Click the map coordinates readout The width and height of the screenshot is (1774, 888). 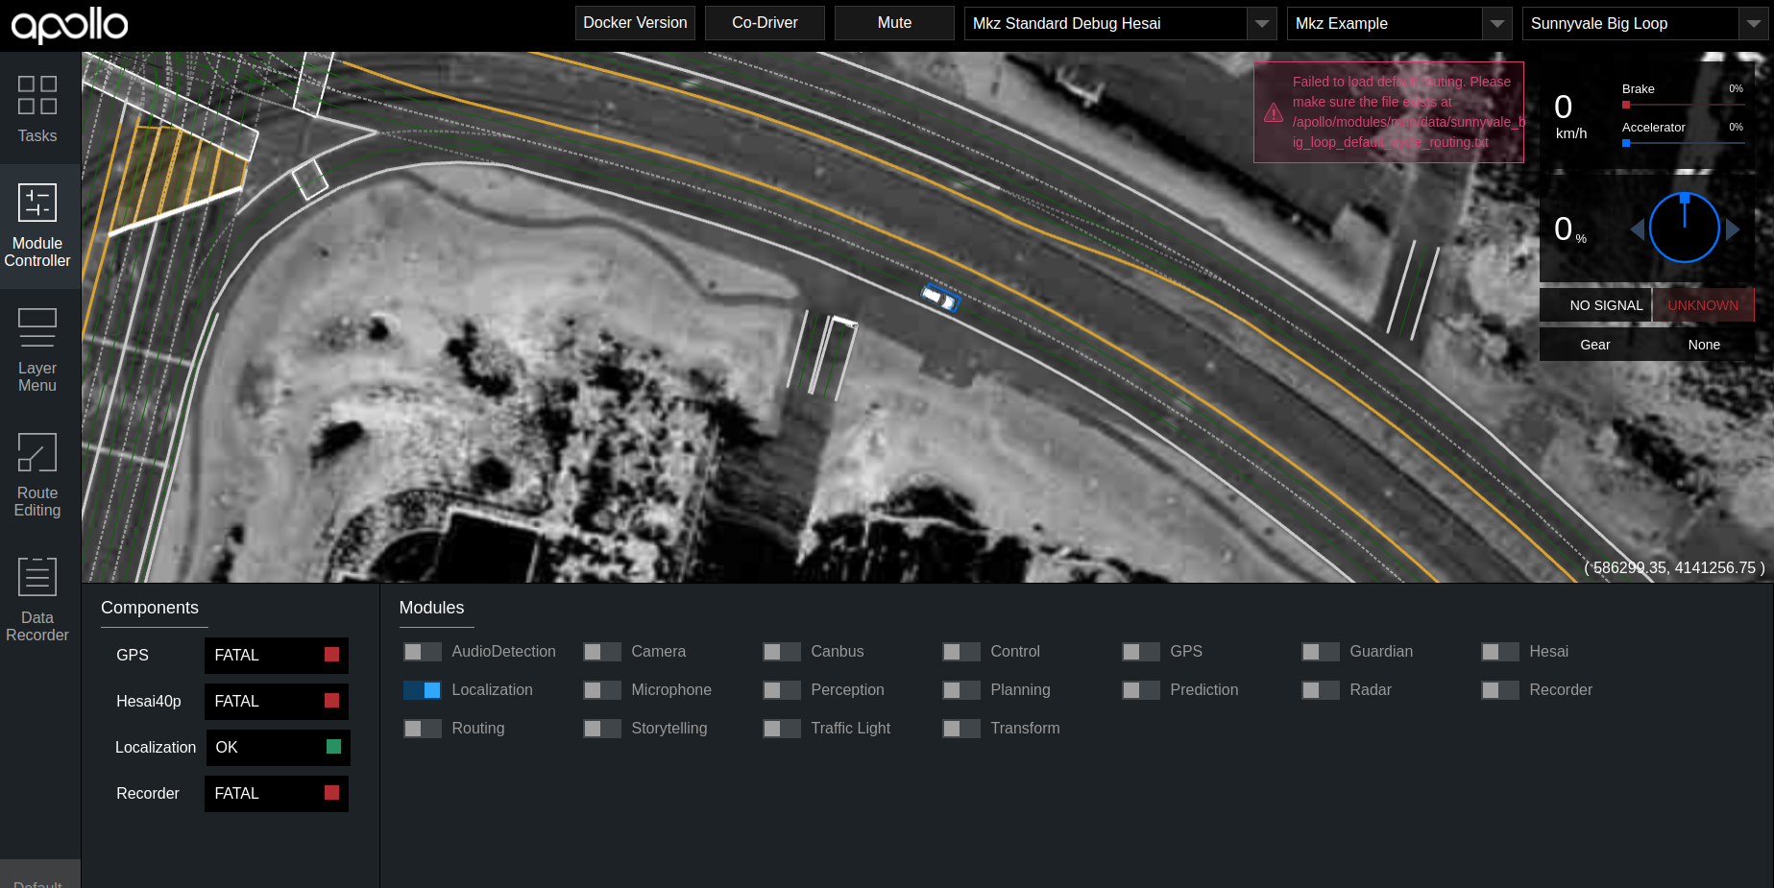tap(1674, 567)
